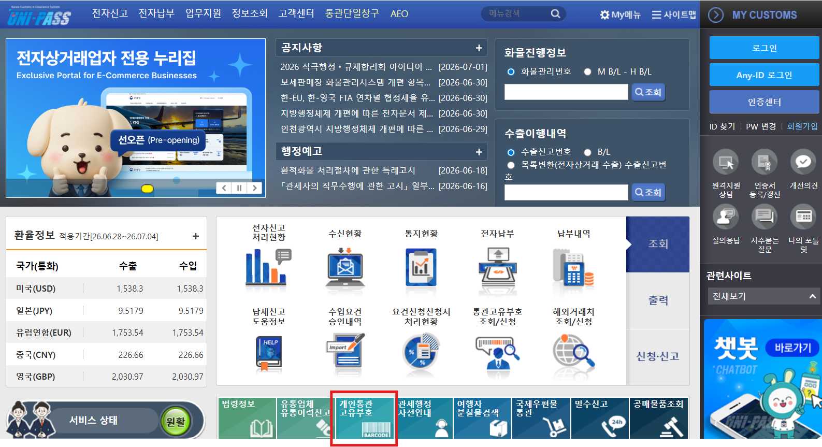Open the 고객센터 top menu
822x447 pixels.
[x=296, y=13]
